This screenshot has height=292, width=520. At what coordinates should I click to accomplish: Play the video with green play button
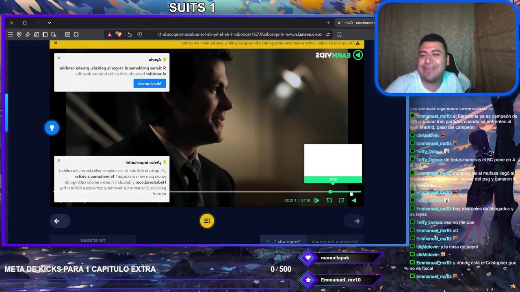(x=354, y=200)
